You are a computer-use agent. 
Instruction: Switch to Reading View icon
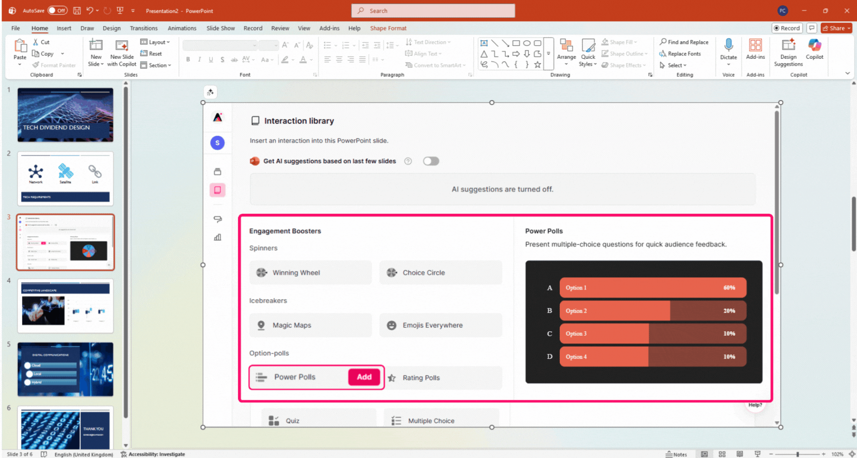coord(739,454)
